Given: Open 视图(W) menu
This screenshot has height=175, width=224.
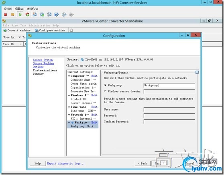Looking at the screenshot, I should pyautogui.click(x=19, y=9).
